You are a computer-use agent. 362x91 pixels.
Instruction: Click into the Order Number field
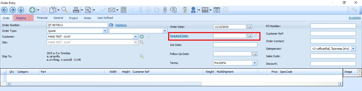coord(77,25)
